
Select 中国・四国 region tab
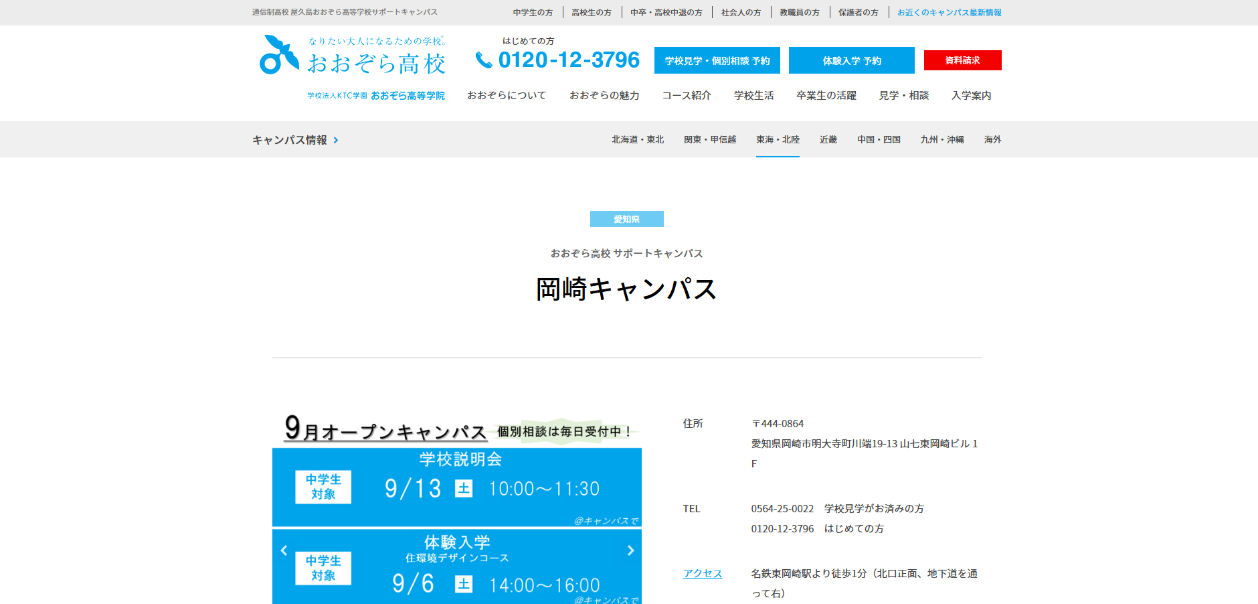(x=879, y=139)
